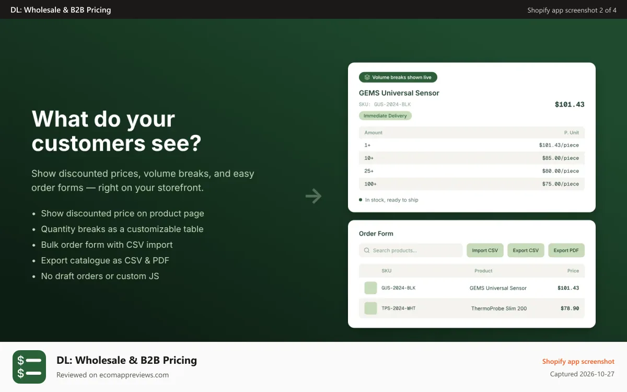Click the Captured 2026-10-27 text

pos(582,374)
